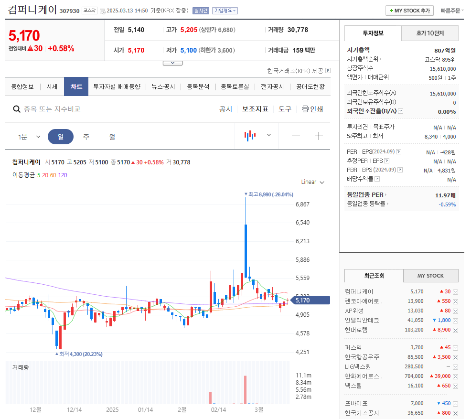Zoom out the chart with minus icon
This screenshot has width=471, height=419.
pos(296,136)
